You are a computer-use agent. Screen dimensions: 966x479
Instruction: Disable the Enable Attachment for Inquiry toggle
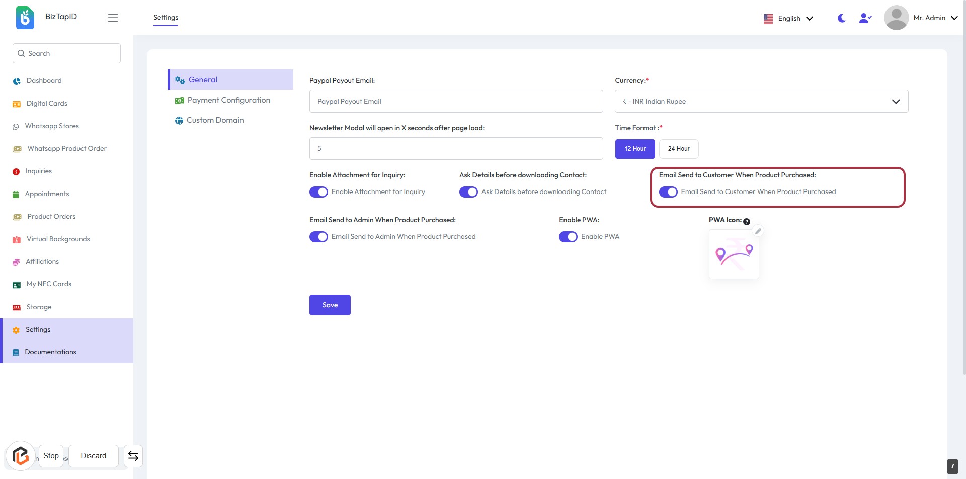click(x=318, y=192)
